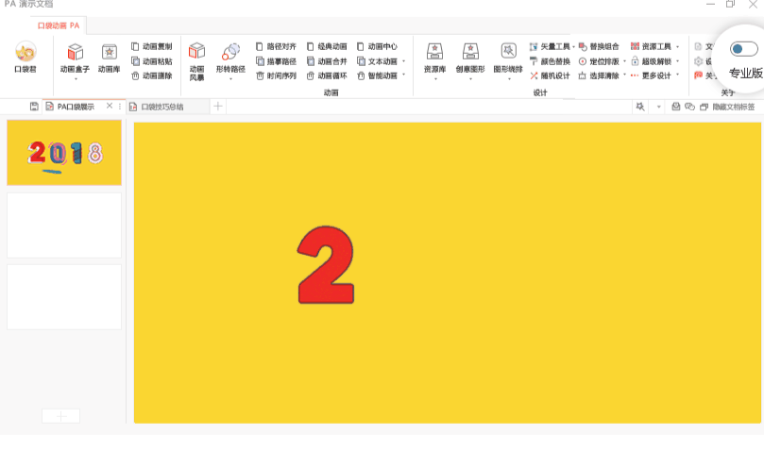The image size is (764, 451).
Task: Add a new slide with plus button
Action: [x=60, y=416]
